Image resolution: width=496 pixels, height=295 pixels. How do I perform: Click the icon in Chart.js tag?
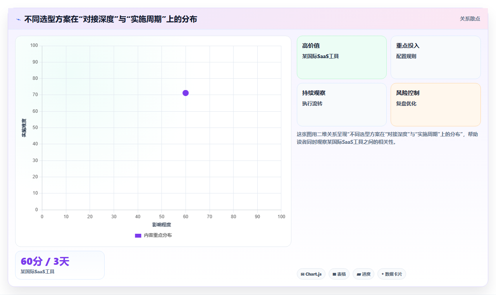[x=303, y=274]
